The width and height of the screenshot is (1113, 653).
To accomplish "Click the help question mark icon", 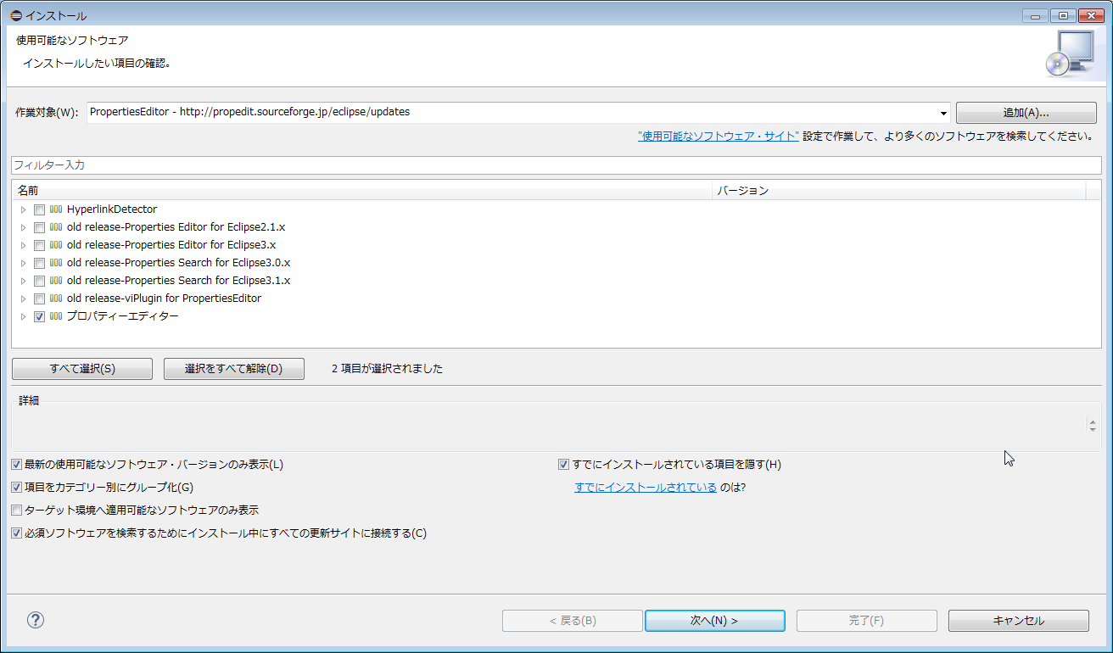I will pyautogui.click(x=35, y=620).
